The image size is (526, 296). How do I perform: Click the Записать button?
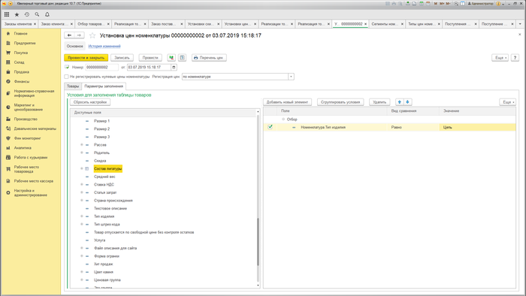click(x=122, y=58)
